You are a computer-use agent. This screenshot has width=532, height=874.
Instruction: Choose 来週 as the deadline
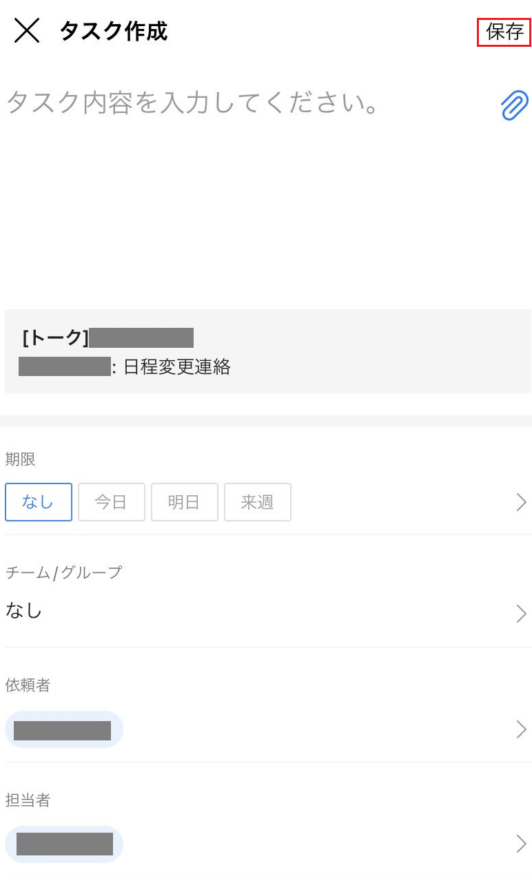click(257, 502)
